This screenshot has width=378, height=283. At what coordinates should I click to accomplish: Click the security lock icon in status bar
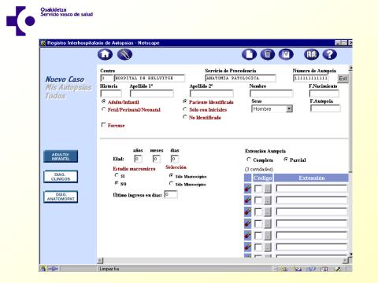(x=43, y=269)
